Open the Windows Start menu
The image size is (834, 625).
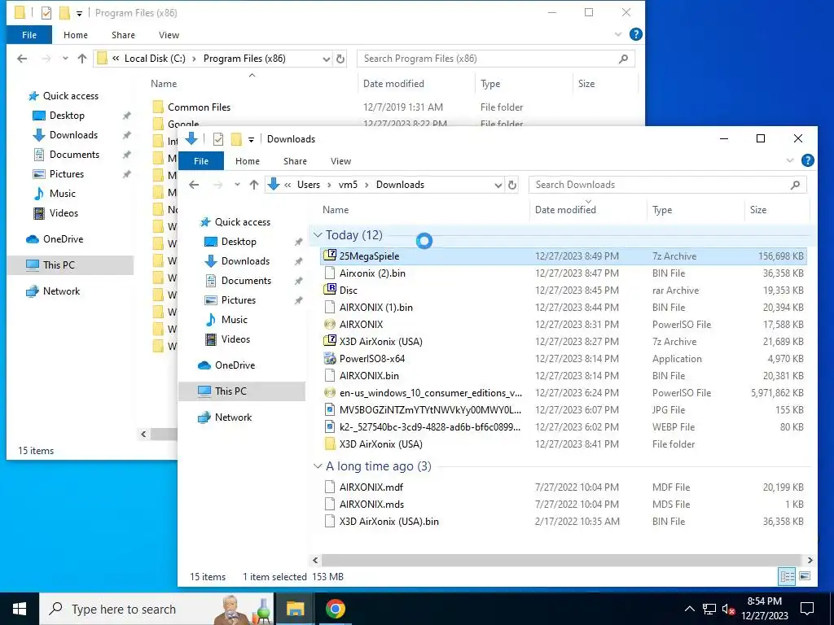(20, 609)
